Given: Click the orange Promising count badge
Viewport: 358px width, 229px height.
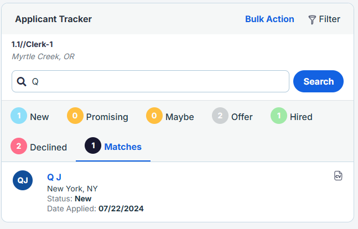Looking at the screenshot, I should 75,116.
